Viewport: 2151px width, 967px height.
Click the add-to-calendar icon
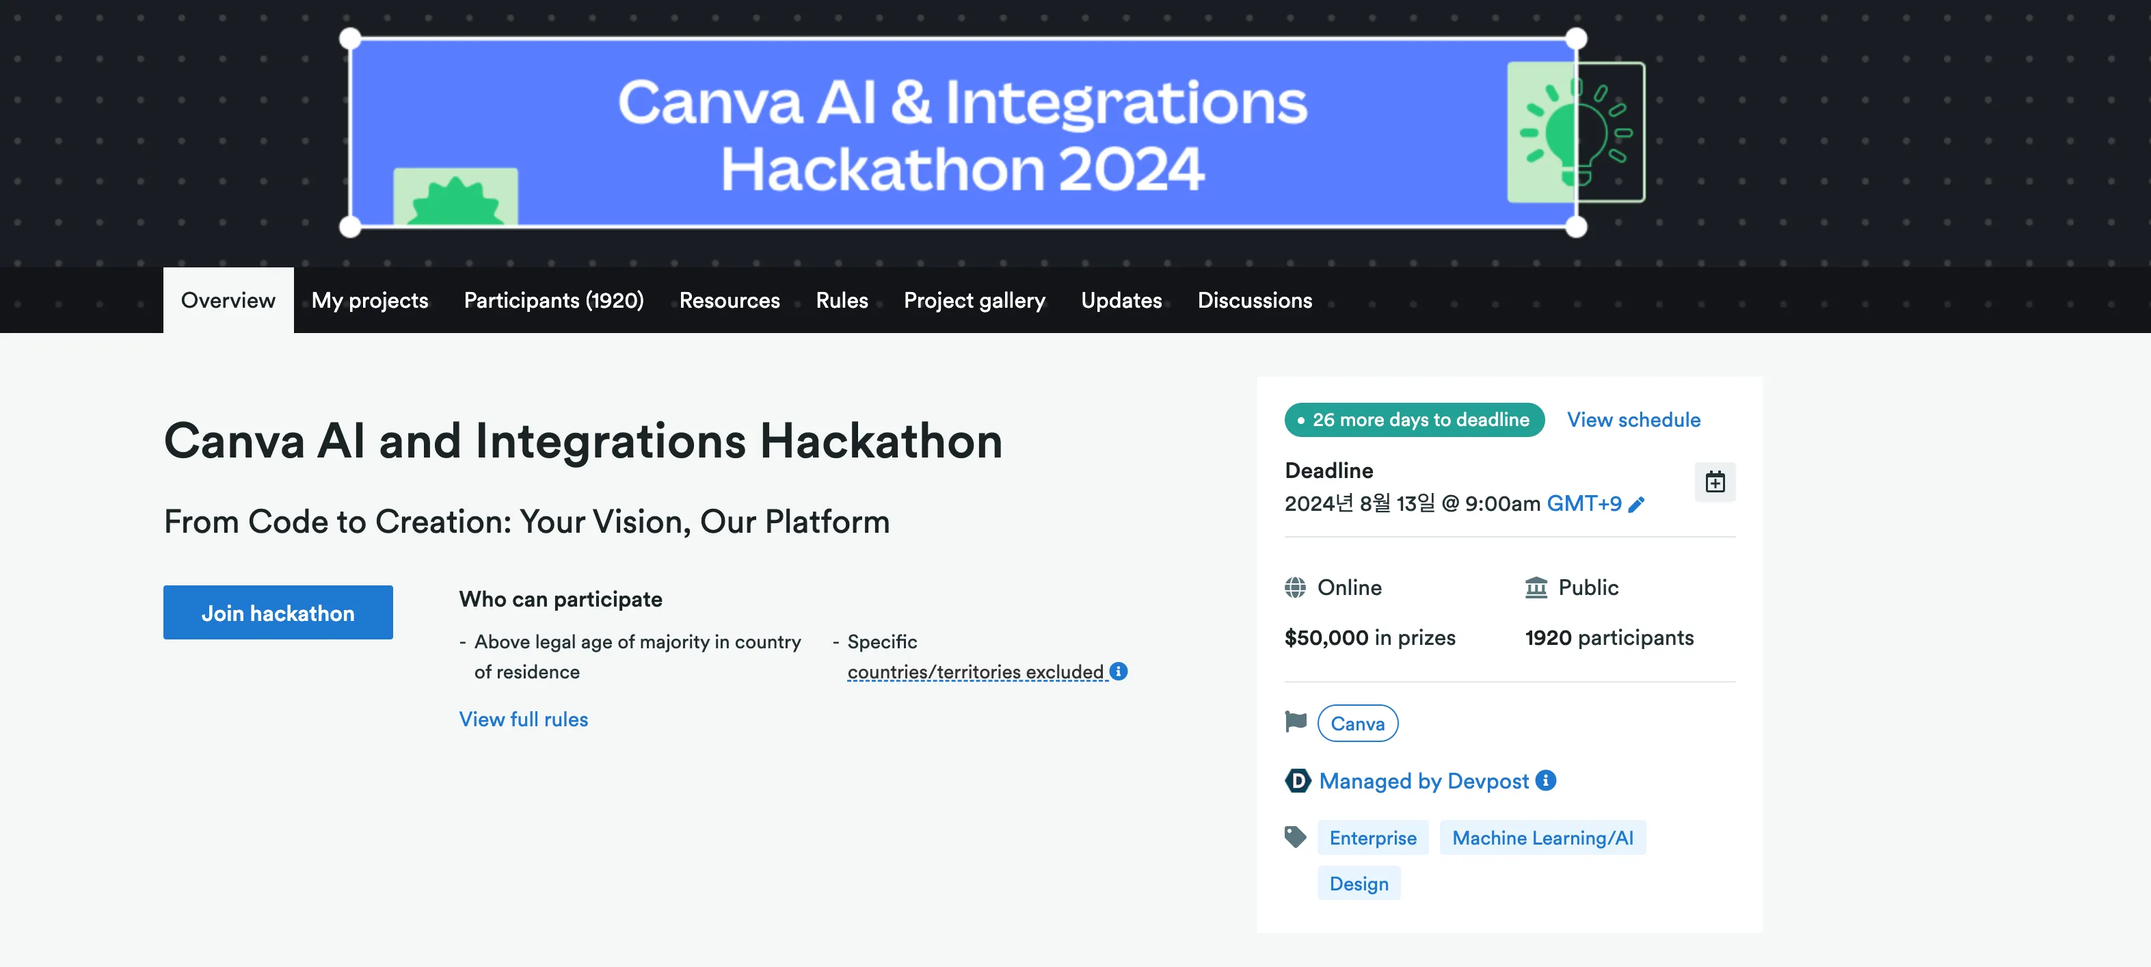1714,482
